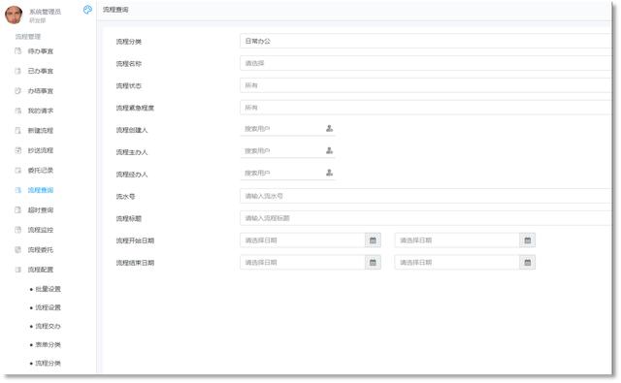The image size is (621, 383).
Task: Click the 抄送流程 sidebar icon
Action: click(x=17, y=150)
